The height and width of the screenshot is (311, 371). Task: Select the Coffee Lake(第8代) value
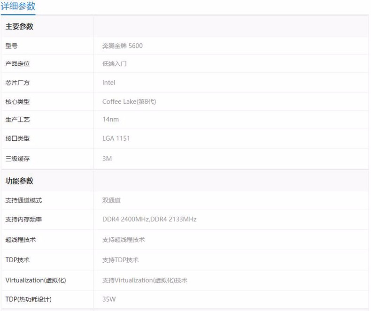(x=129, y=102)
